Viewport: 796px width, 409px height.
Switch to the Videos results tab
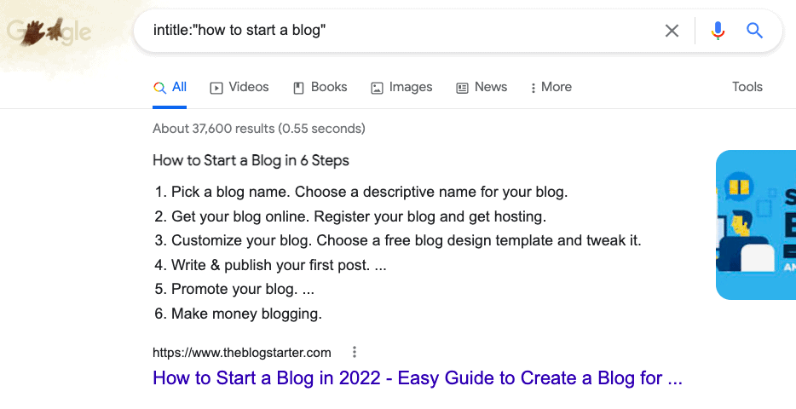(x=239, y=87)
